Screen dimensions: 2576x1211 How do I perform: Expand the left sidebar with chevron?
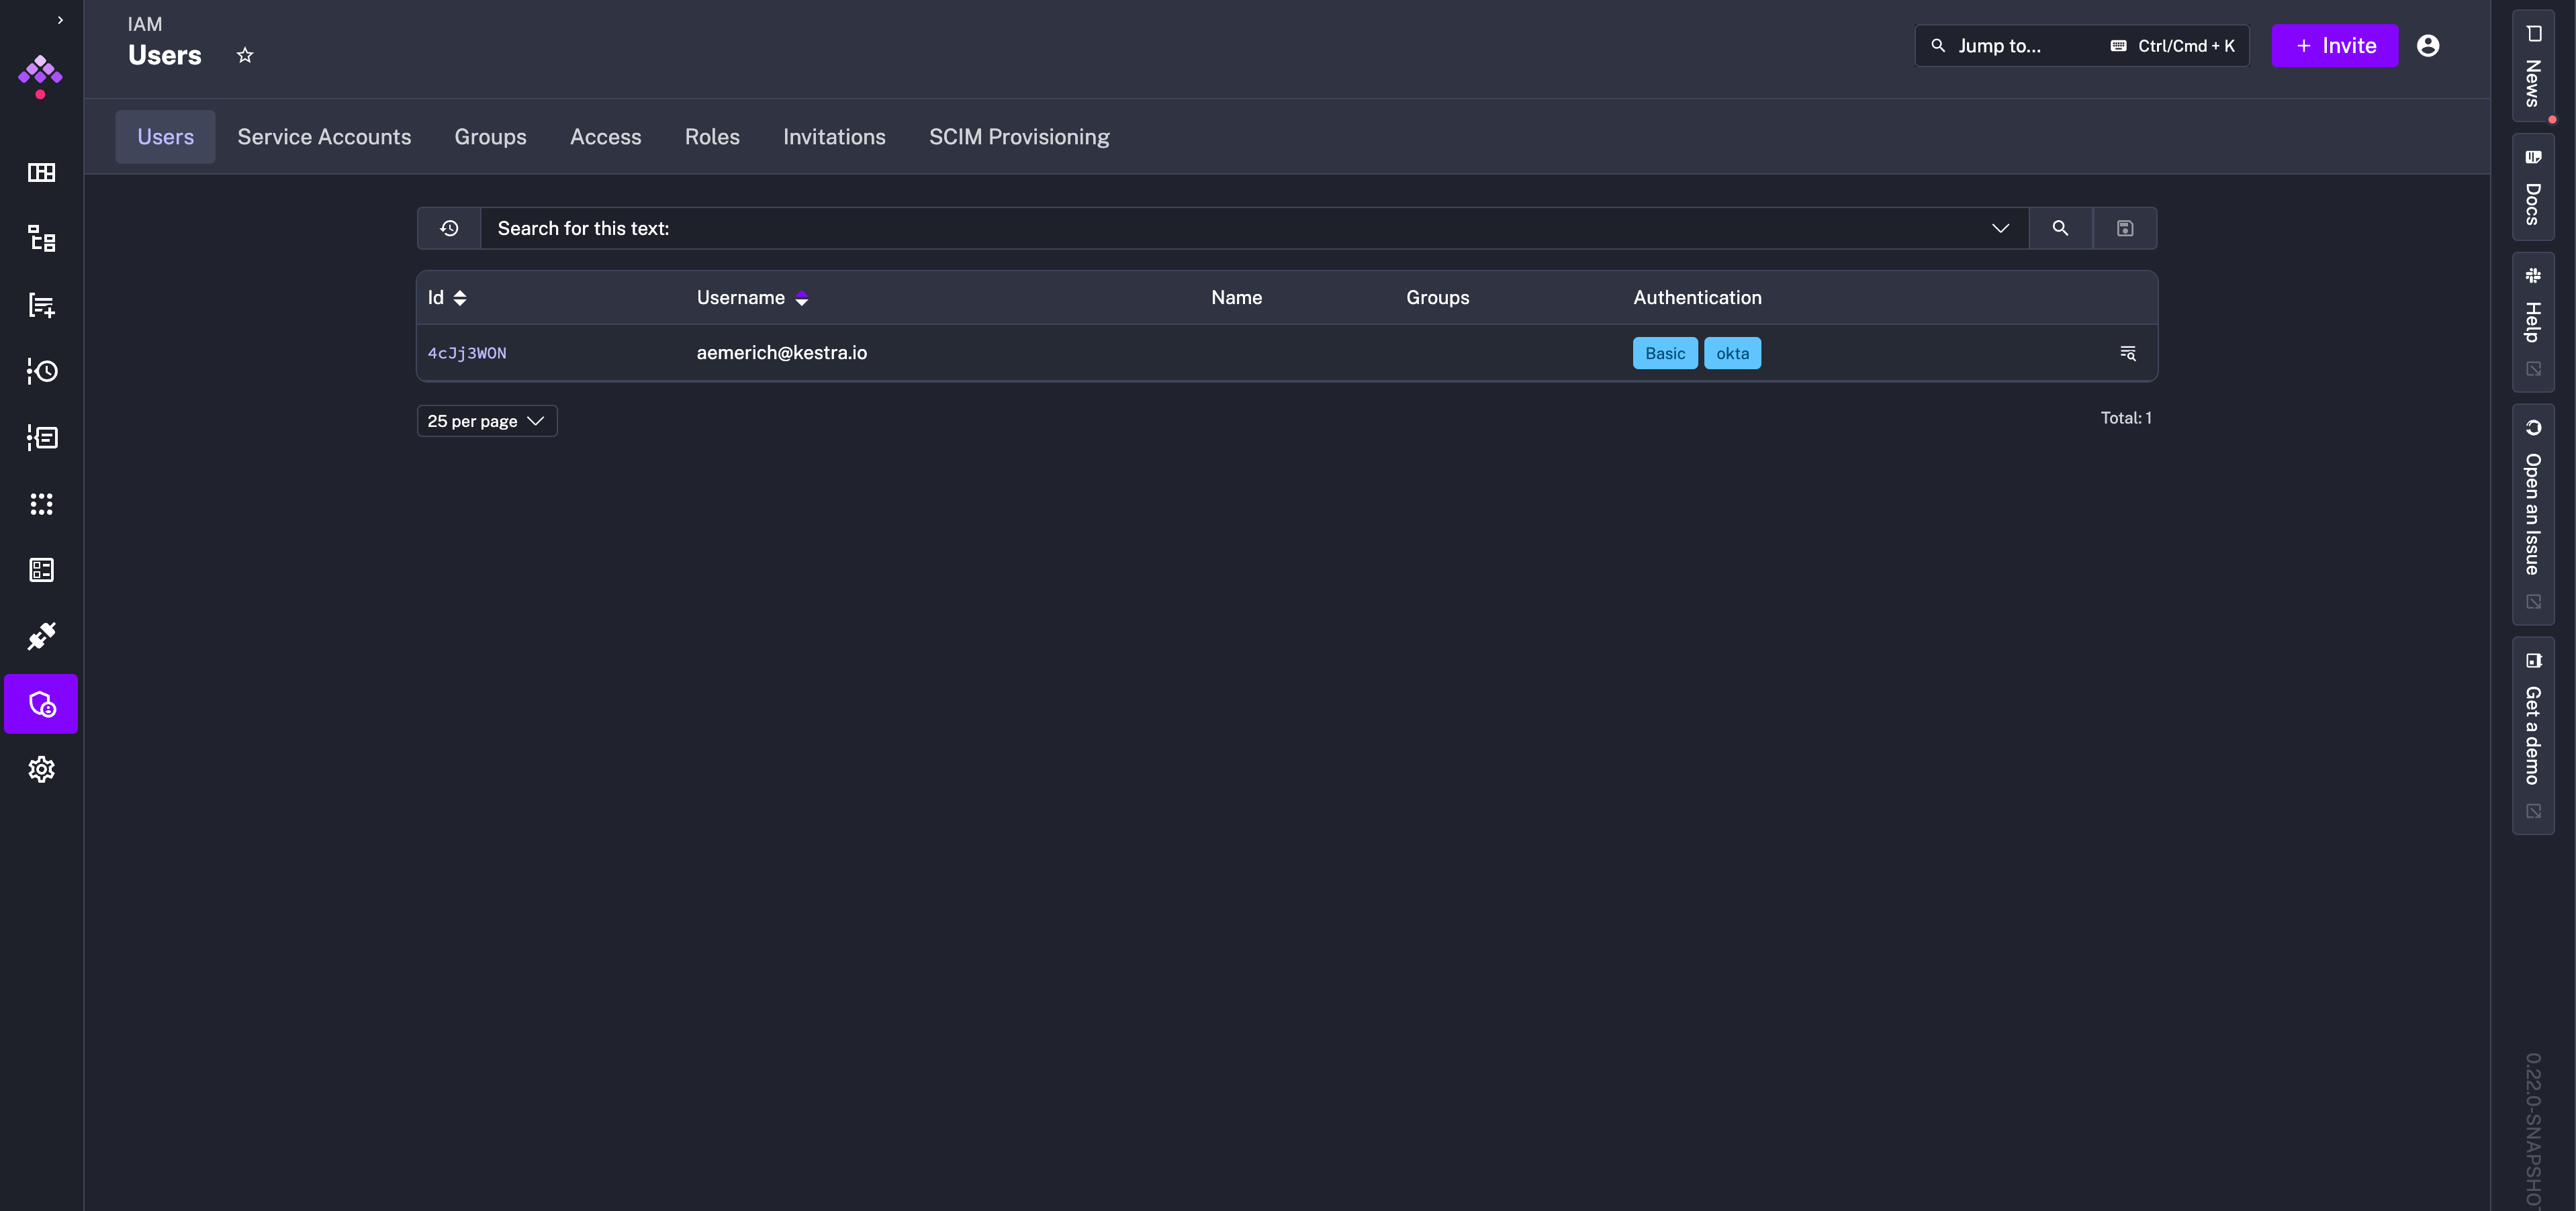(60, 20)
